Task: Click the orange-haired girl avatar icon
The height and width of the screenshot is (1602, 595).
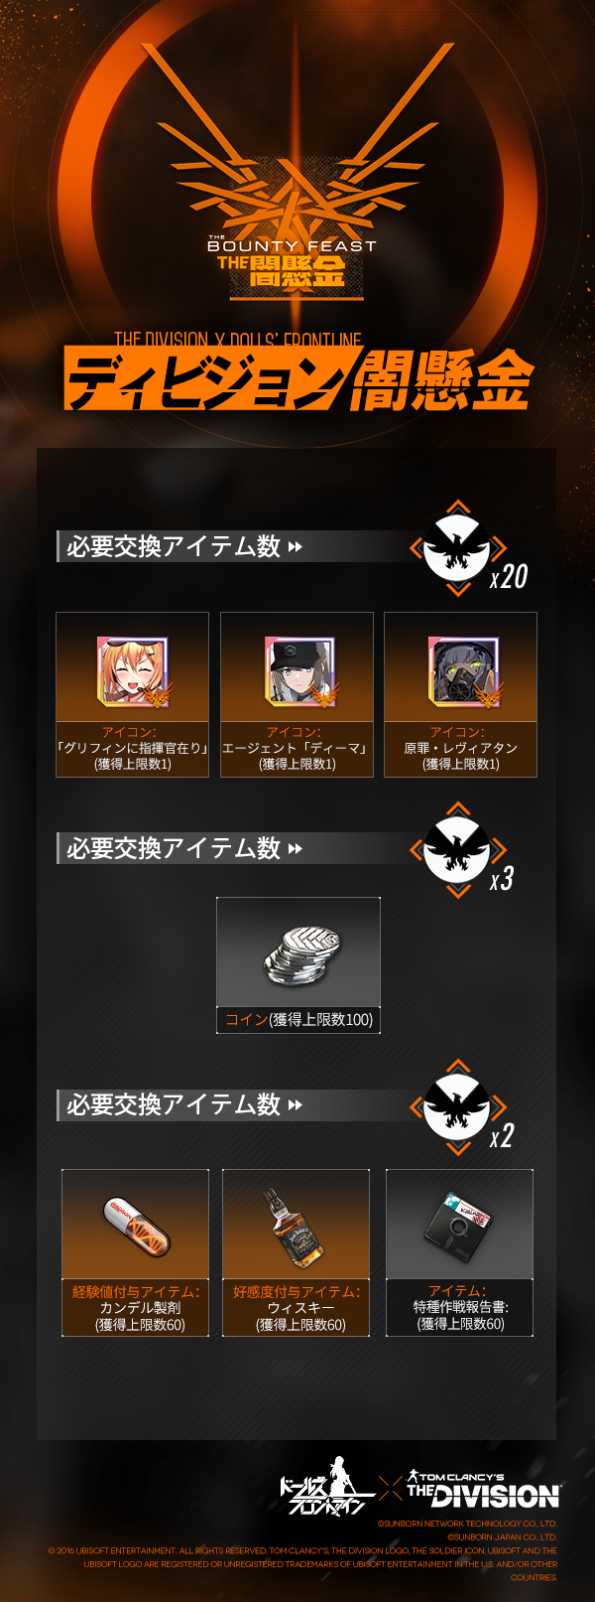Action: click(133, 670)
